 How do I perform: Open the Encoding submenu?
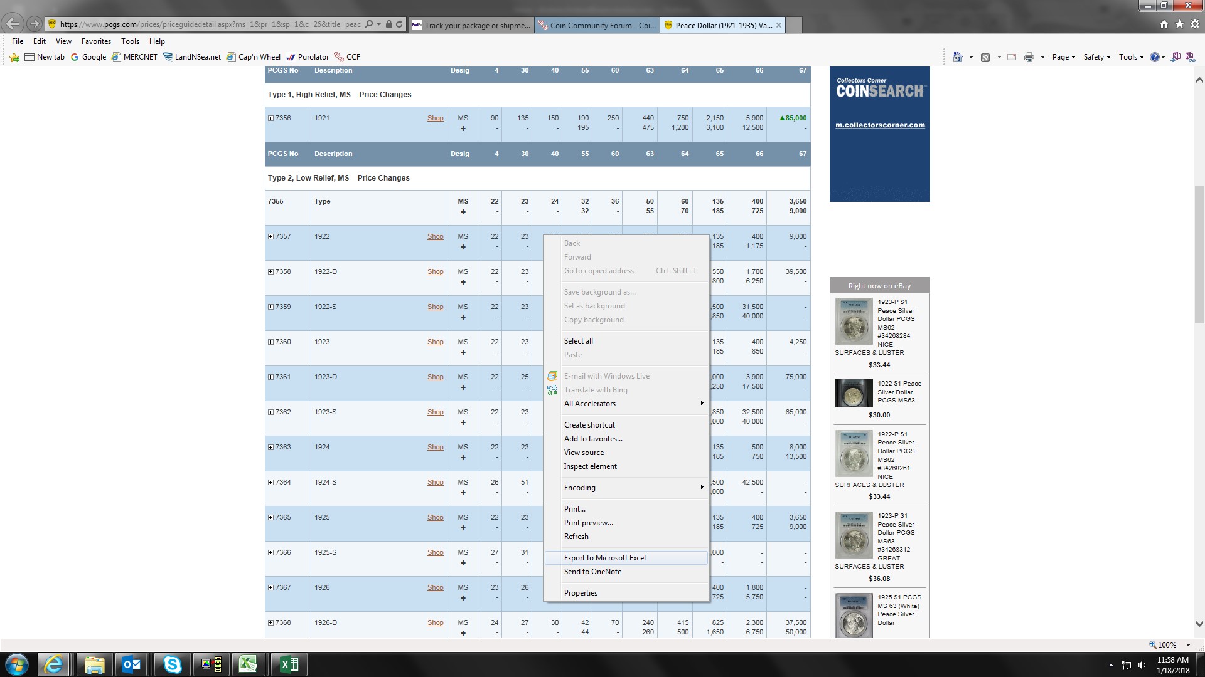[x=626, y=488]
